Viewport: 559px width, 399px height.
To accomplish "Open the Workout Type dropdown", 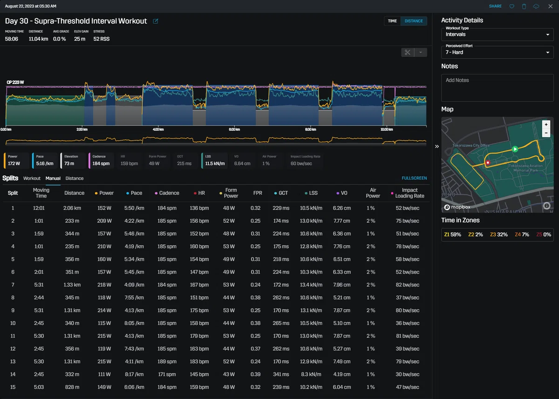I will 497,34.
